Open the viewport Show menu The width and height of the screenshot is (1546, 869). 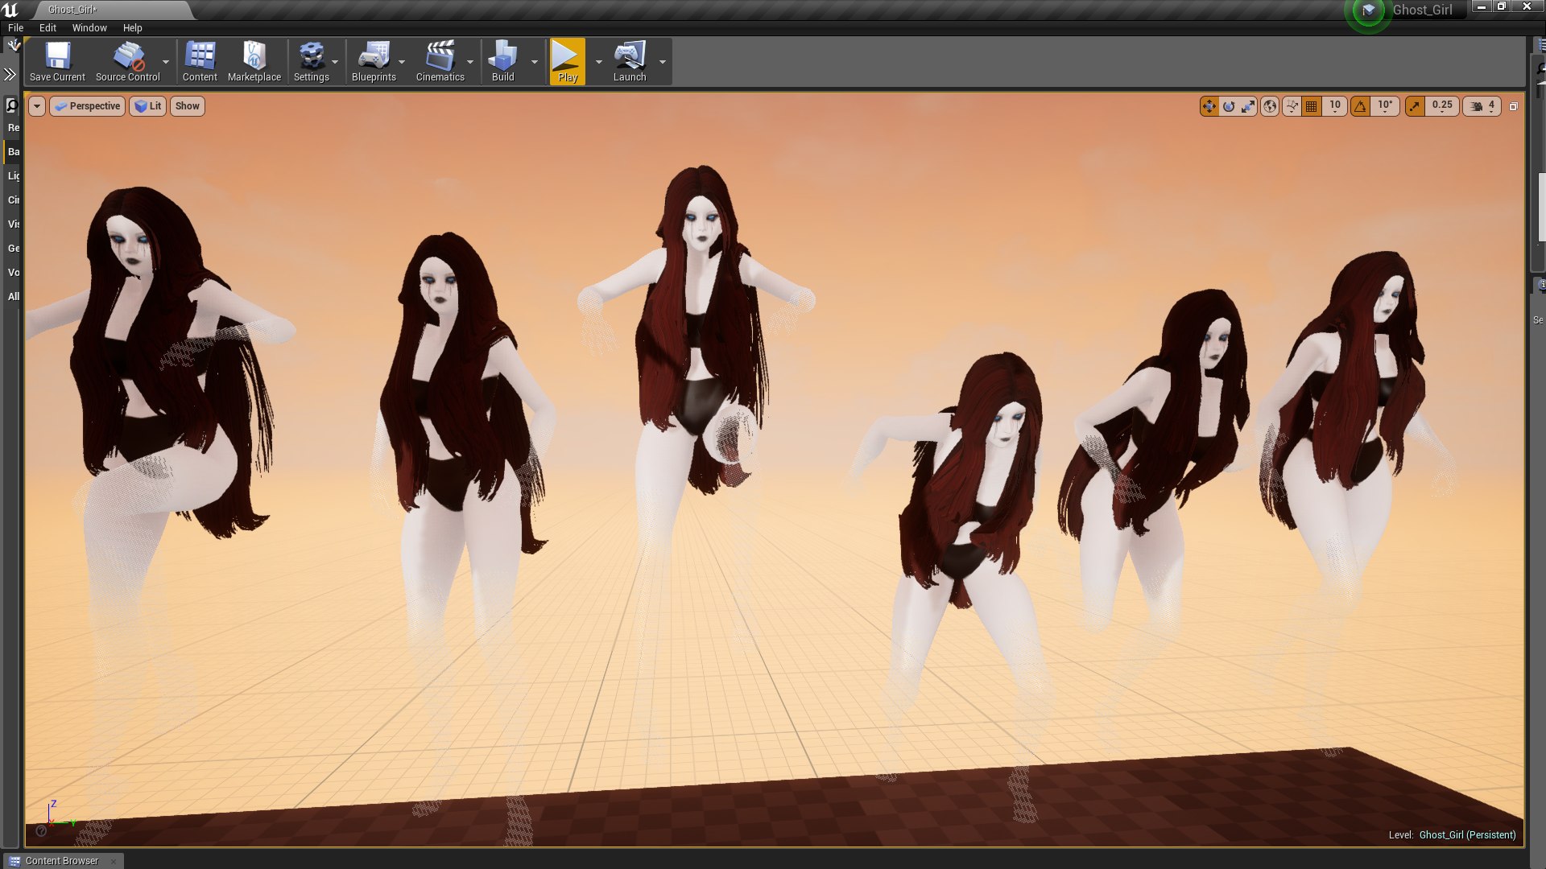coord(188,106)
